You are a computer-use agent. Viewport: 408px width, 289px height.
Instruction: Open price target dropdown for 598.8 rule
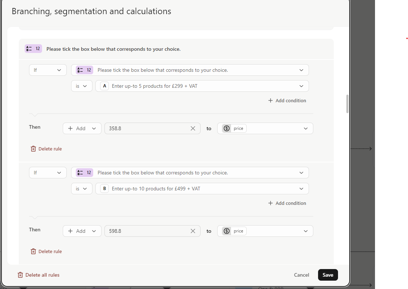265,231
